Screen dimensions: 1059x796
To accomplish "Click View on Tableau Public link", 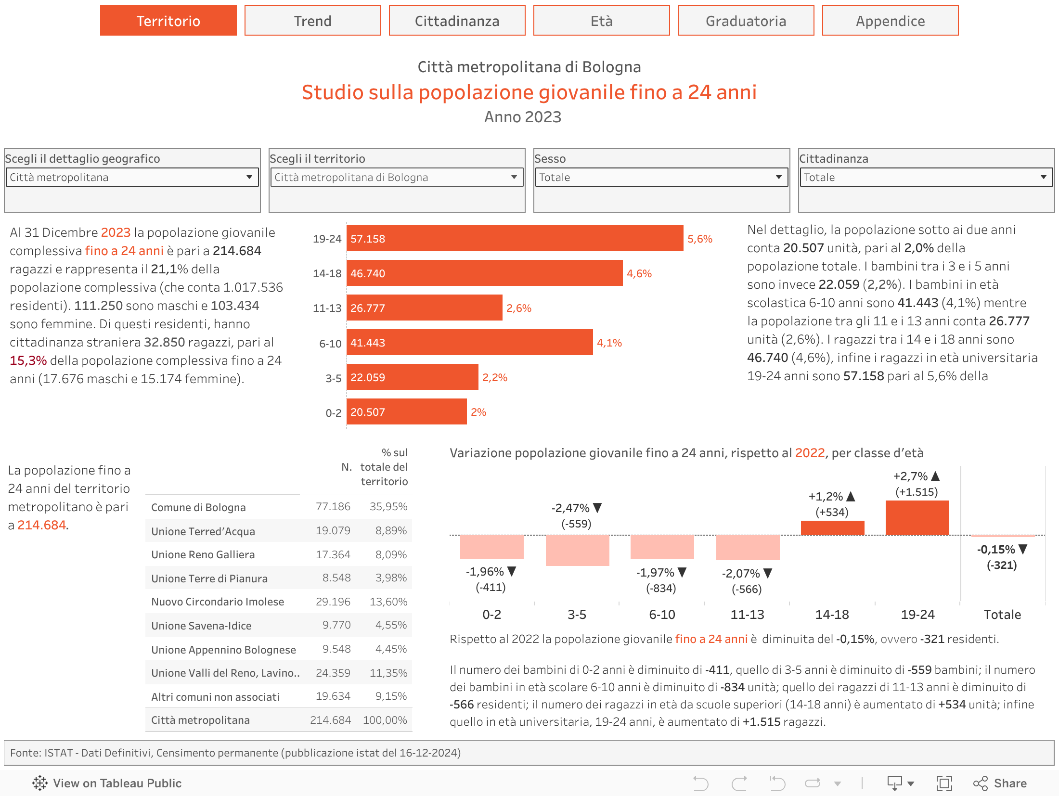I will (x=117, y=783).
